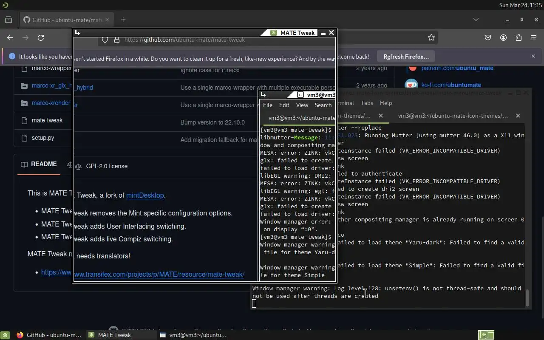Image resolution: width=544 pixels, height=340 pixels.
Task: Click the tracking protection shield icon
Action: coord(105,40)
